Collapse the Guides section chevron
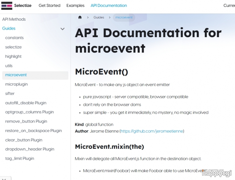 62,29
